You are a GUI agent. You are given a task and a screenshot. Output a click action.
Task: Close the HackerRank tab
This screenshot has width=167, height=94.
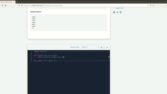click(x=14, y=2)
